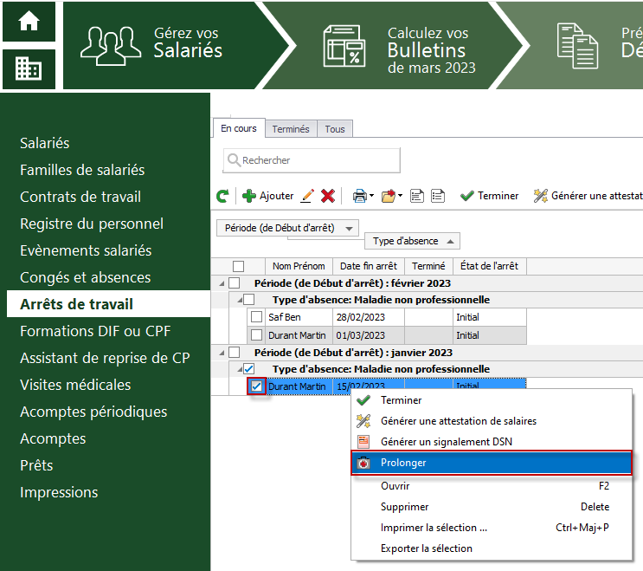The height and width of the screenshot is (571, 643).
Task: Collapse the février 2023 period group
Action: (x=222, y=283)
